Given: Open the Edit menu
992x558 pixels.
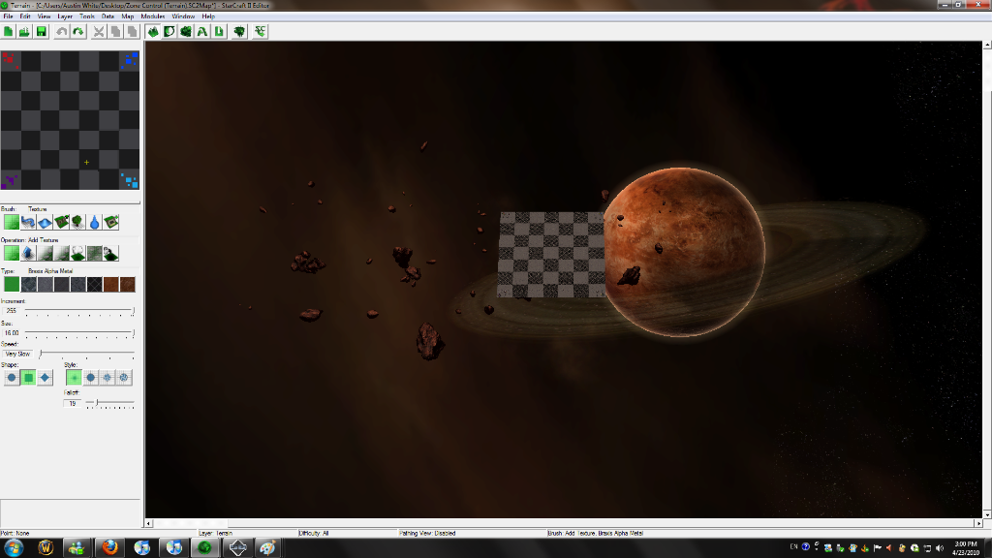Looking at the screenshot, I should (x=25, y=16).
